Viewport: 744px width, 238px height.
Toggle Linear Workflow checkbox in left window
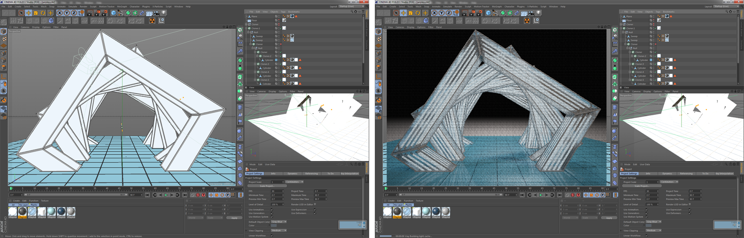(272, 236)
